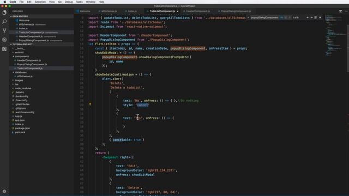Toggle Use Regular Expression in find widget
This screenshot has height=196, width=349.
click(x=290, y=17)
